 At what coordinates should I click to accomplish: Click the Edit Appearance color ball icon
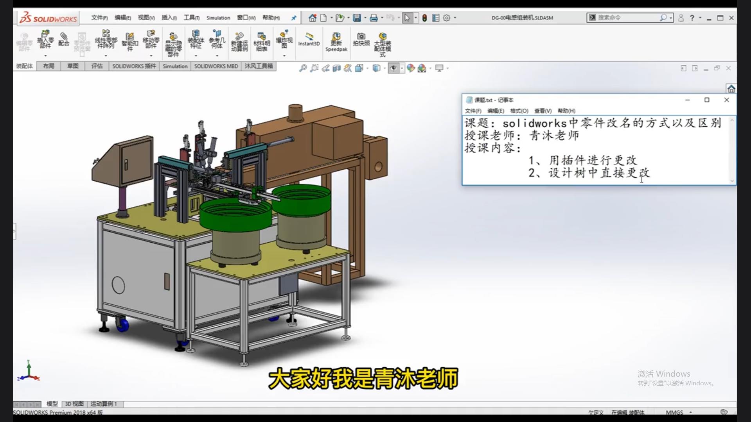click(410, 68)
